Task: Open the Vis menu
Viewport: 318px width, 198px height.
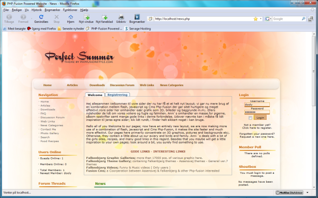Action: 26,10
